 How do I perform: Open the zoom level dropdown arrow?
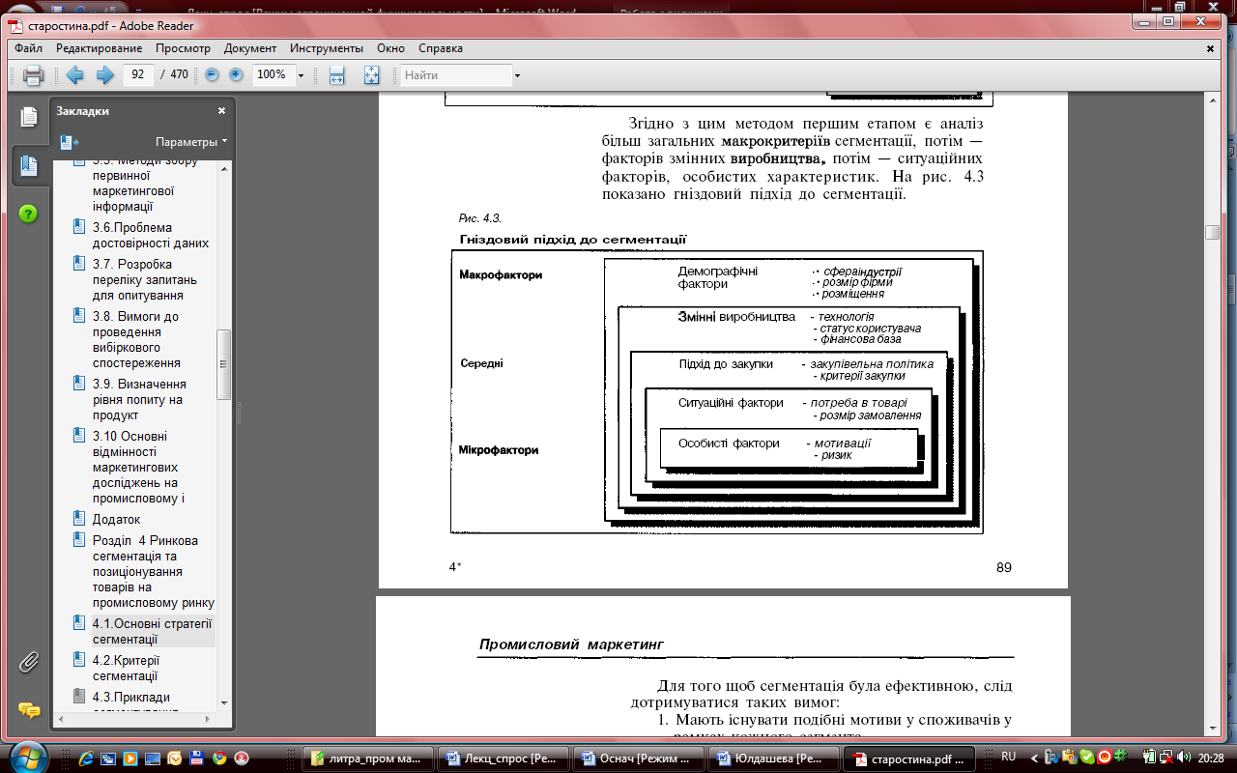pyautogui.click(x=301, y=75)
